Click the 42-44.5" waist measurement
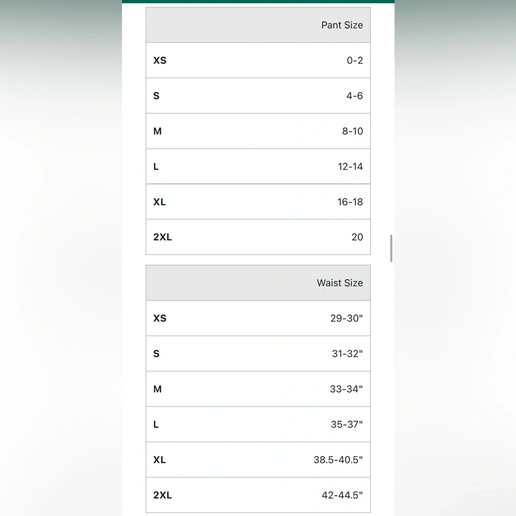 pyautogui.click(x=342, y=495)
